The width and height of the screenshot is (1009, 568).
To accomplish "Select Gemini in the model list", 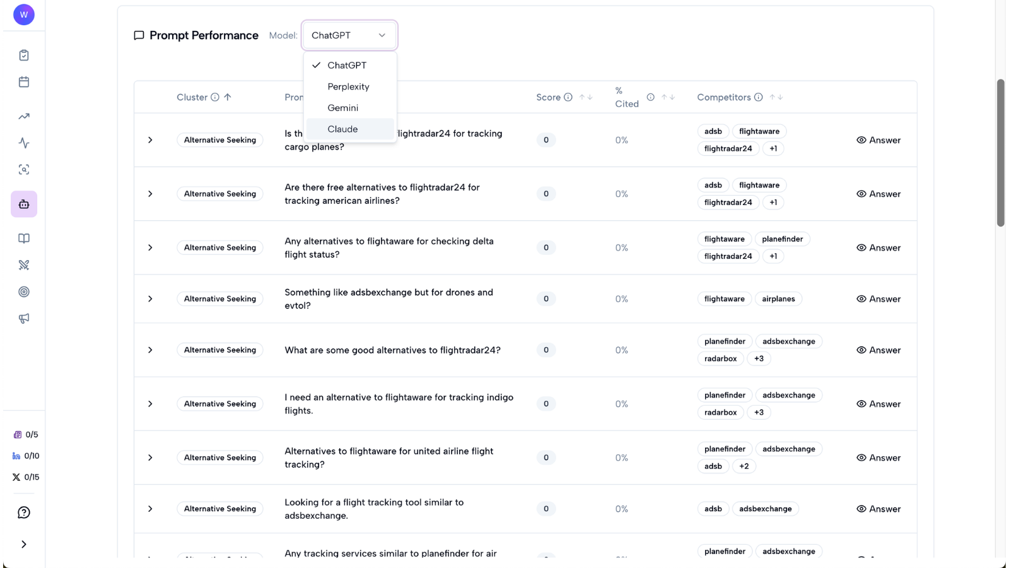I will point(350,108).
